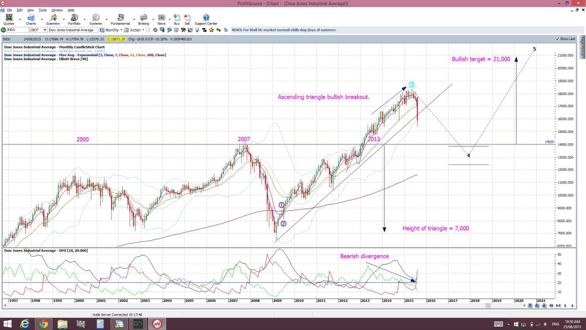Toggle the Show Last checkbox
Viewport: 586px width, 330px height.
click(x=557, y=39)
